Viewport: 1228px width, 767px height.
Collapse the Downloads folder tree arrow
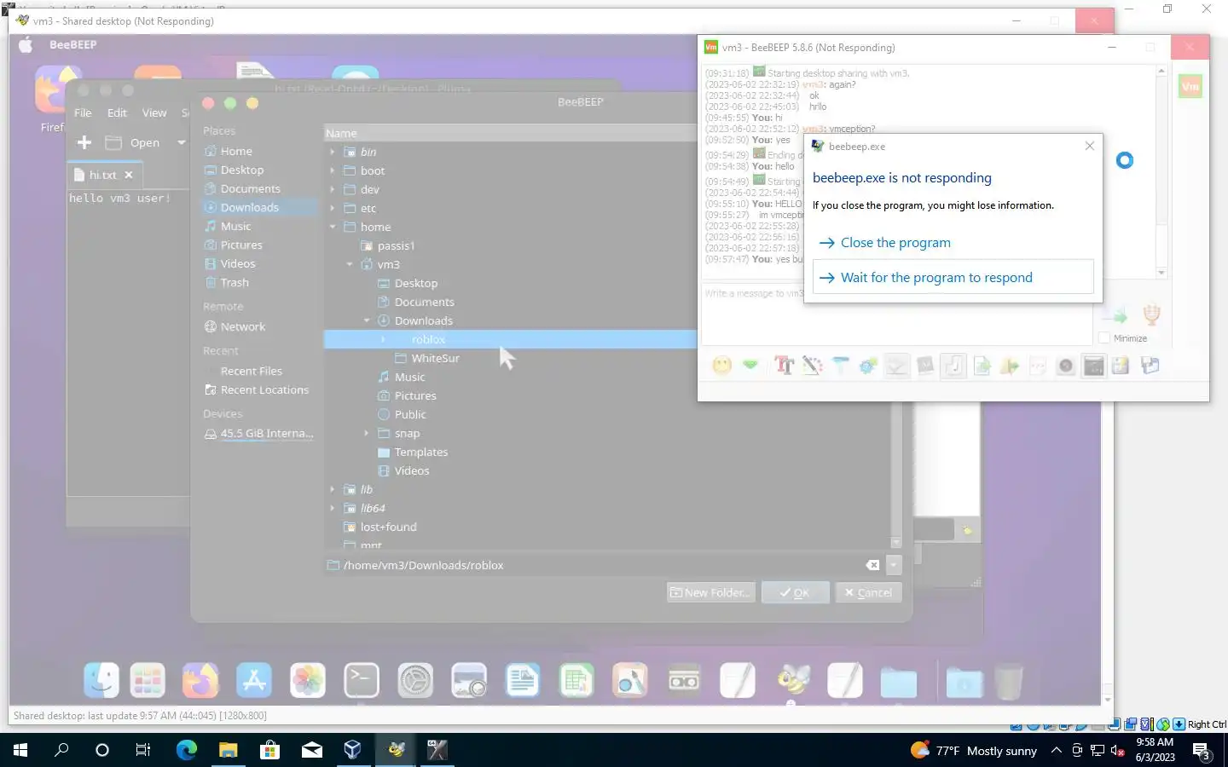pyautogui.click(x=367, y=320)
